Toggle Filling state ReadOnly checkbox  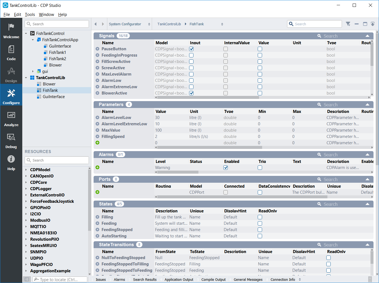(260, 217)
